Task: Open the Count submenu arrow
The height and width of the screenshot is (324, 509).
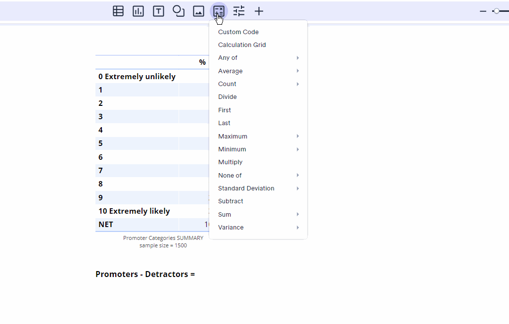Action: click(297, 84)
